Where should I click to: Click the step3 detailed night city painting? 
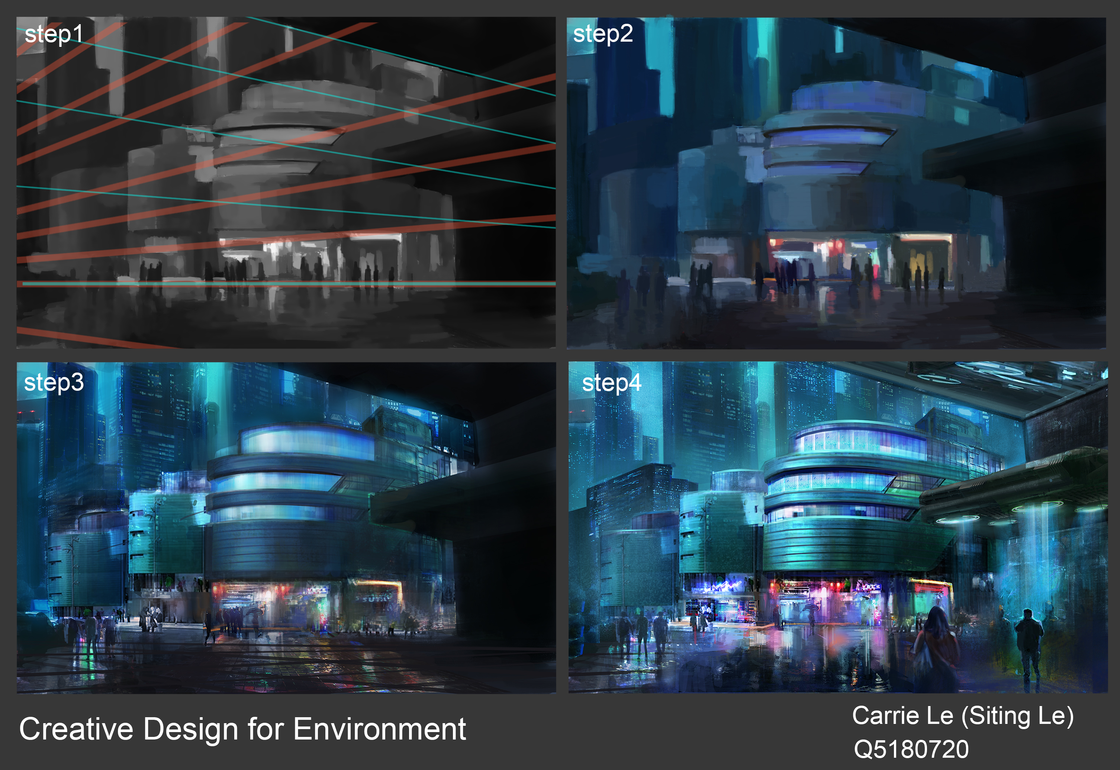286,528
